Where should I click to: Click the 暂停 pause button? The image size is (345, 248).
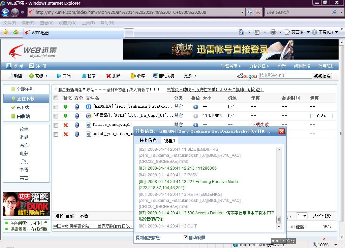click(x=89, y=76)
